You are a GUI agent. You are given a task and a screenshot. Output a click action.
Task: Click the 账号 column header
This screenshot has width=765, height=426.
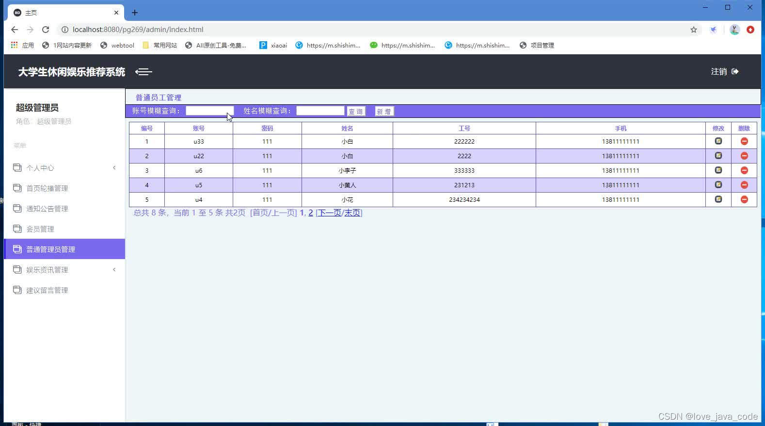coord(199,128)
